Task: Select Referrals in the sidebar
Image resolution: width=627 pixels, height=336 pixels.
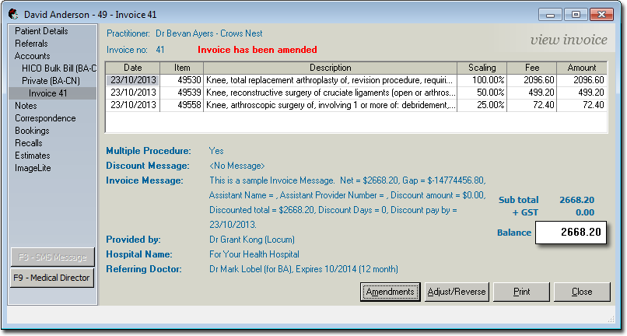Action: pyautogui.click(x=31, y=44)
